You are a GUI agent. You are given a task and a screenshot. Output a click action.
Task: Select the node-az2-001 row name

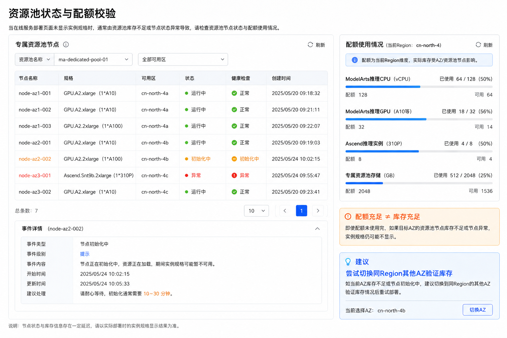click(x=35, y=143)
